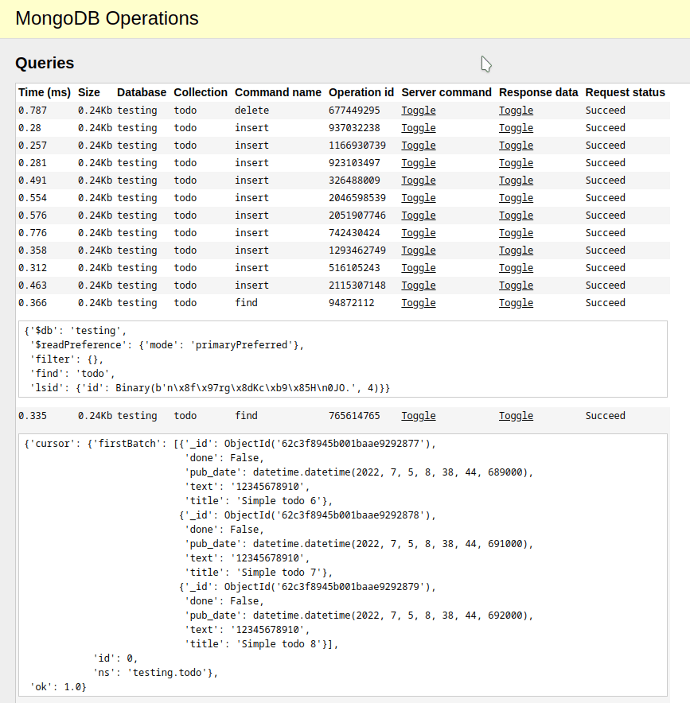Toggle server command for find operation 765614765
Screen dimensions: 690x703
tap(418, 415)
